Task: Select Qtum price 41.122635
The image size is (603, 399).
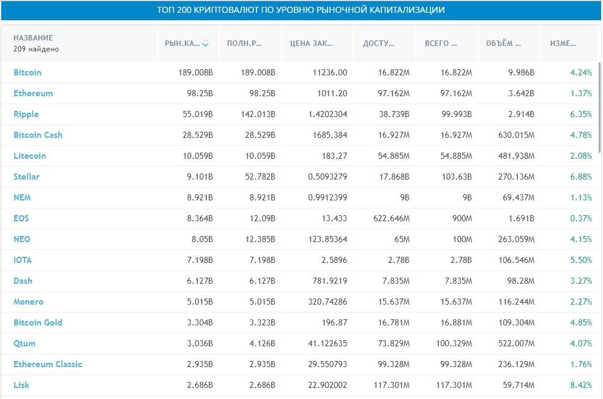Action: coord(328,343)
